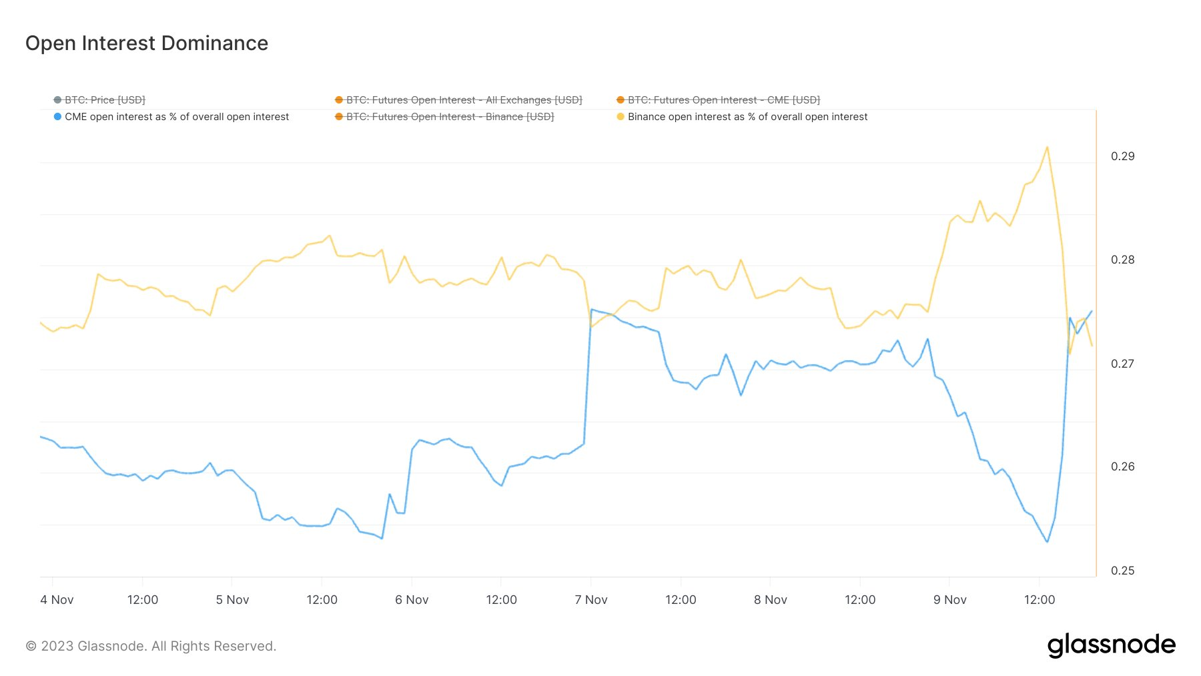This screenshot has height=676, width=1201.
Task: Click the glassnode logo
Action: (x=1111, y=645)
